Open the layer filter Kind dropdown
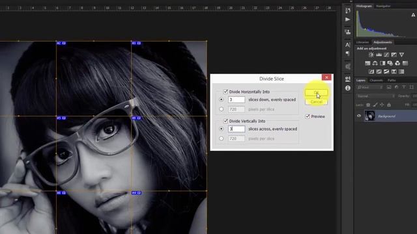Screen dimensions: 417x234 click(x=370, y=87)
